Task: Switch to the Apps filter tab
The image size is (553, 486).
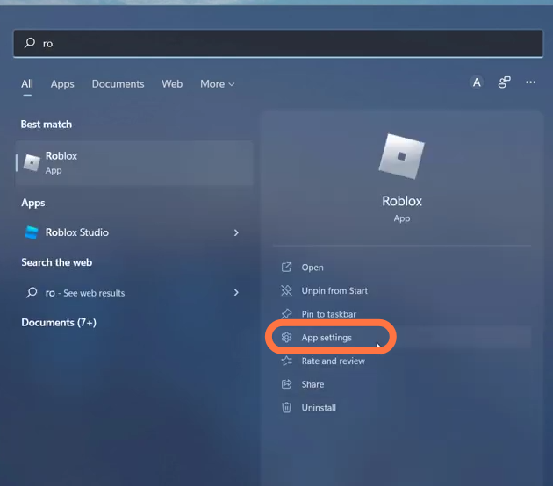Action: [x=62, y=84]
